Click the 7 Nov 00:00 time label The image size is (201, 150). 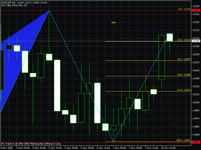coord(119,148)
